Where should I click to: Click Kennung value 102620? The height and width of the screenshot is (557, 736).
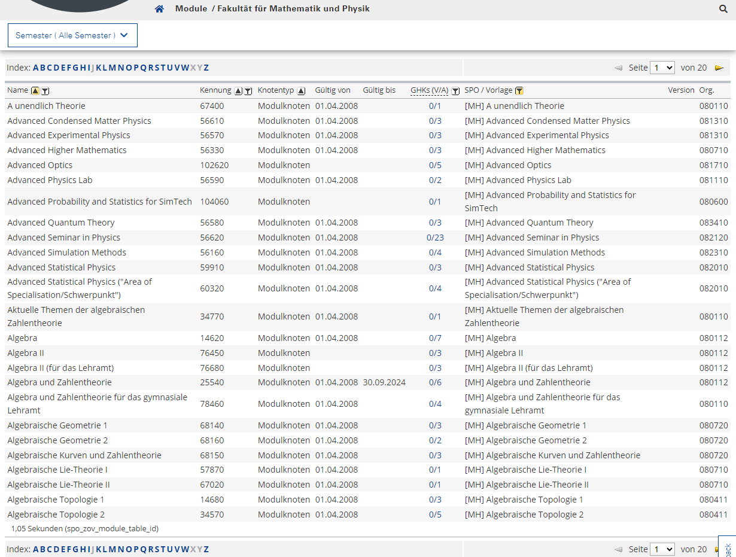(x=214, y=165)
